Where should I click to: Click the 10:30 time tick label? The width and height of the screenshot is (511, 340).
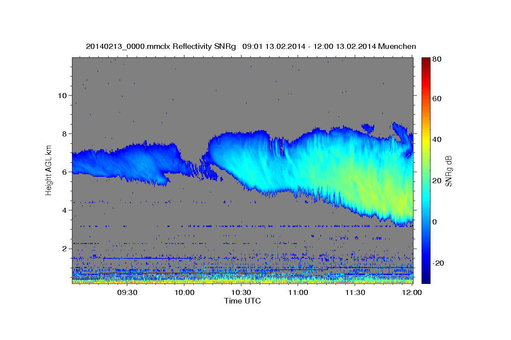[x=241, y=292]
